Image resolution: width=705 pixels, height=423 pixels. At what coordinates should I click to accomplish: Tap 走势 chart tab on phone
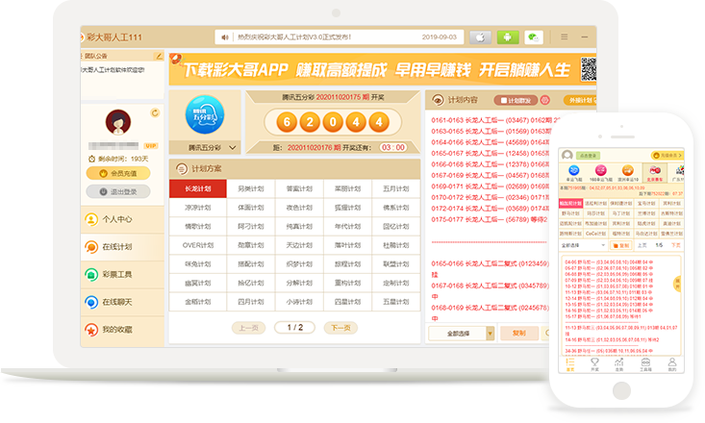pos(619,364)
